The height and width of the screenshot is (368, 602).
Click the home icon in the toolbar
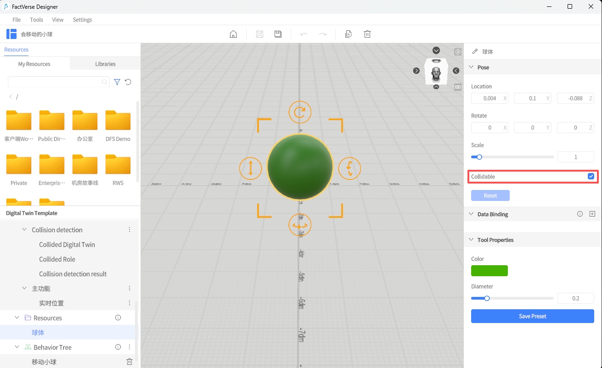point(233,33)
